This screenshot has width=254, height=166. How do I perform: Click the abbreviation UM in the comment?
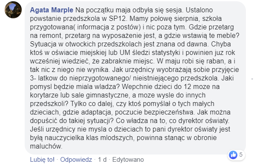[125, 53]
